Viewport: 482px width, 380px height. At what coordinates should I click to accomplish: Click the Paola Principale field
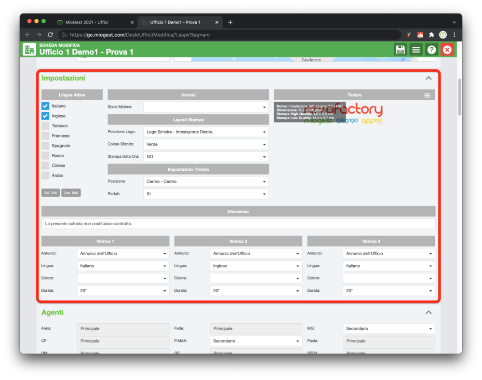389,341
